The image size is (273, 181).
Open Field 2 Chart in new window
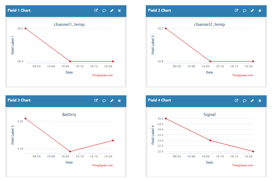pos(237,11)
